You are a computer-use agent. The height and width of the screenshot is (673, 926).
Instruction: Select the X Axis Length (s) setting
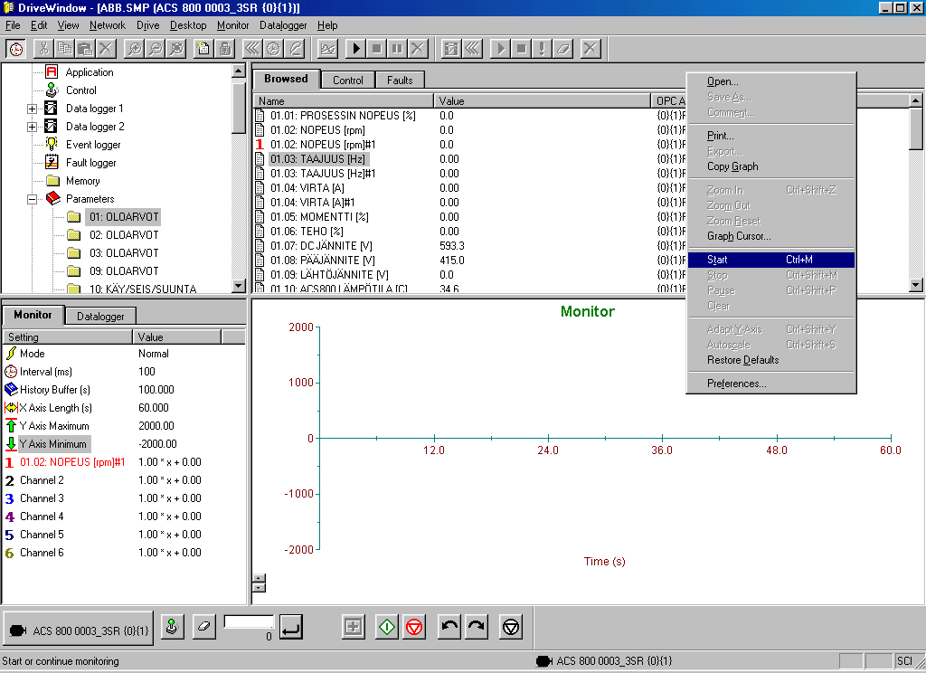pos(56,408)
